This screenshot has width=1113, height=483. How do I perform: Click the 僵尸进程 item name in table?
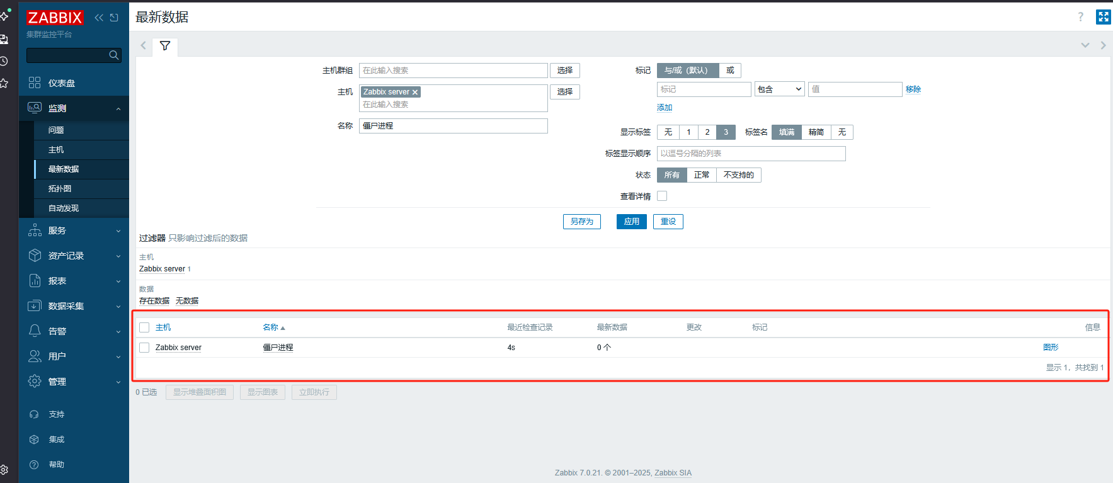tap(278, 348)
